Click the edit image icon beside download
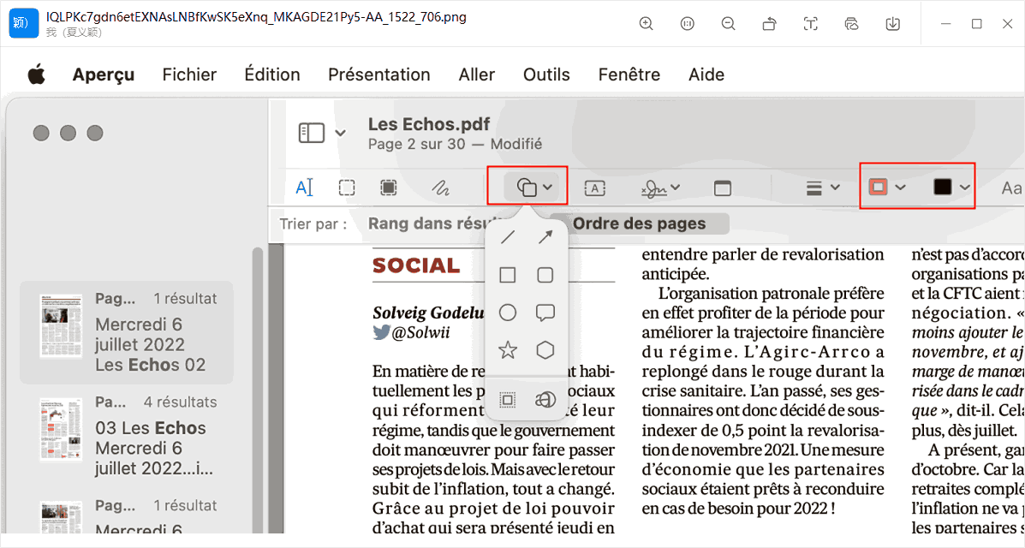 (851, 23)
